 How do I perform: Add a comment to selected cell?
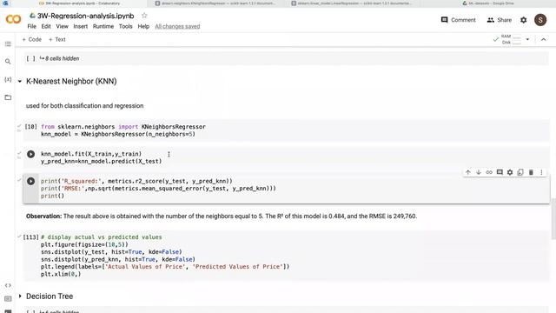coord(500,172)
